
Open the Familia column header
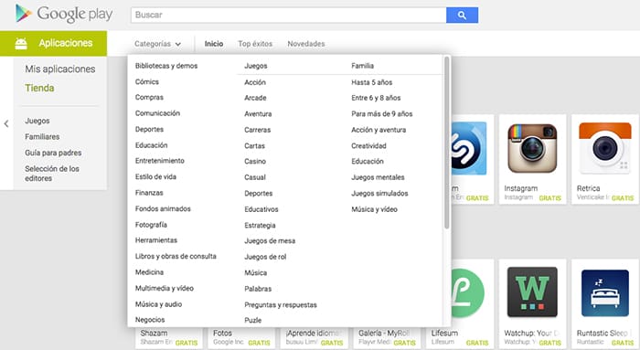point(362,66)
